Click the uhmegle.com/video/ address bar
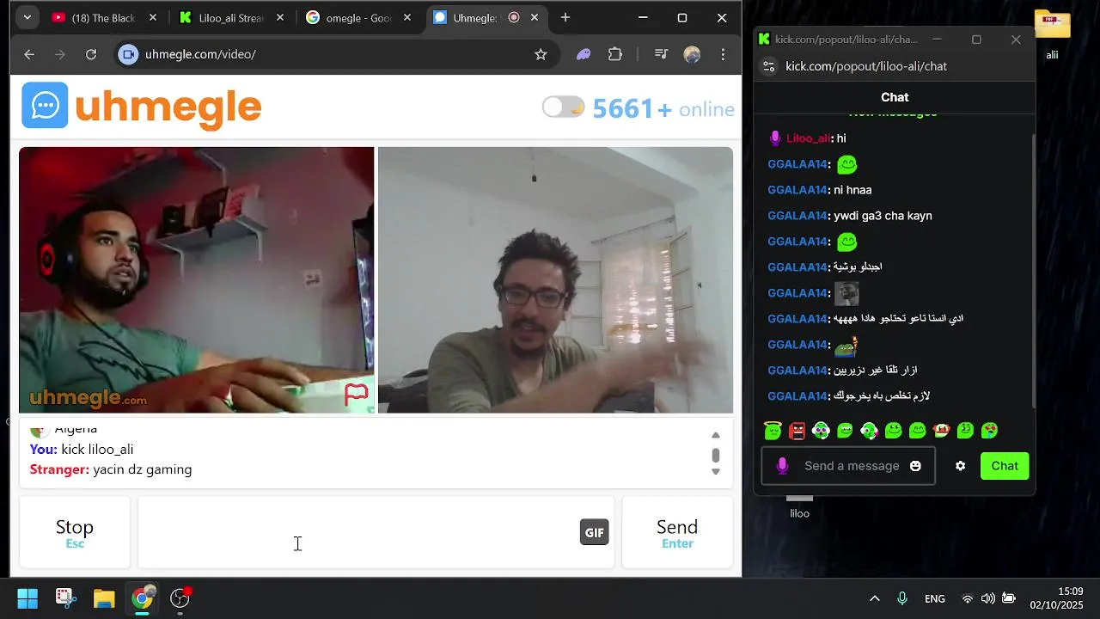The width and height of the screenshot is (1100, 619). [335, 54]
